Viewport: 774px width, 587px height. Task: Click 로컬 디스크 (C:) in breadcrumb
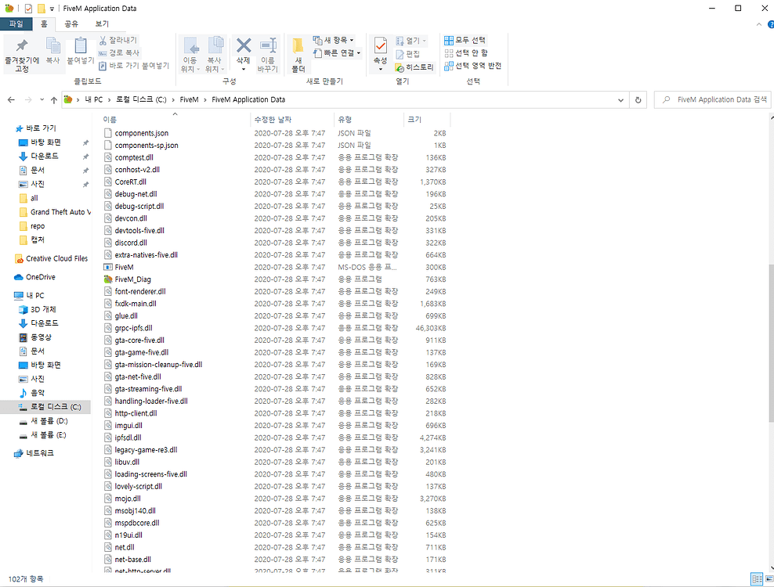[141, 99]
